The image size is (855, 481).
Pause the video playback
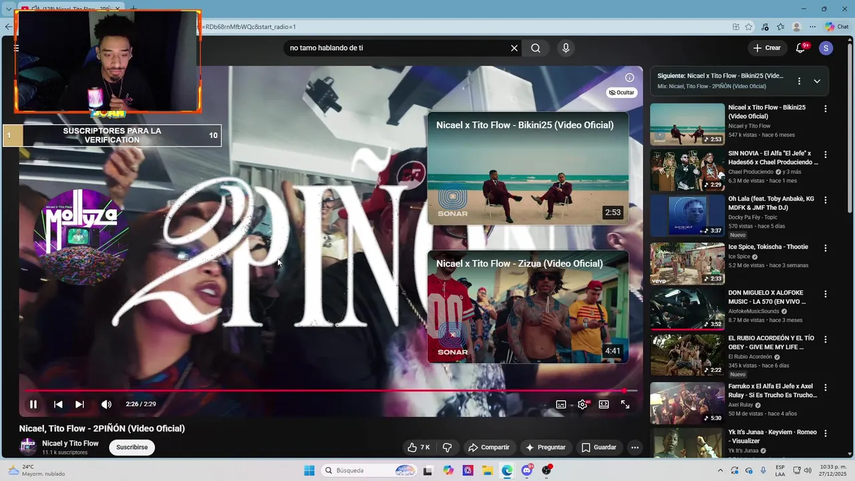[33, 404]
